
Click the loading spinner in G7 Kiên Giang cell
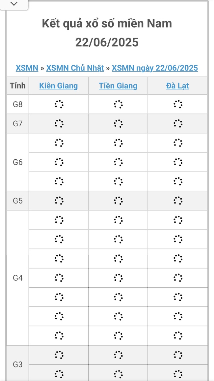point(58,123)
